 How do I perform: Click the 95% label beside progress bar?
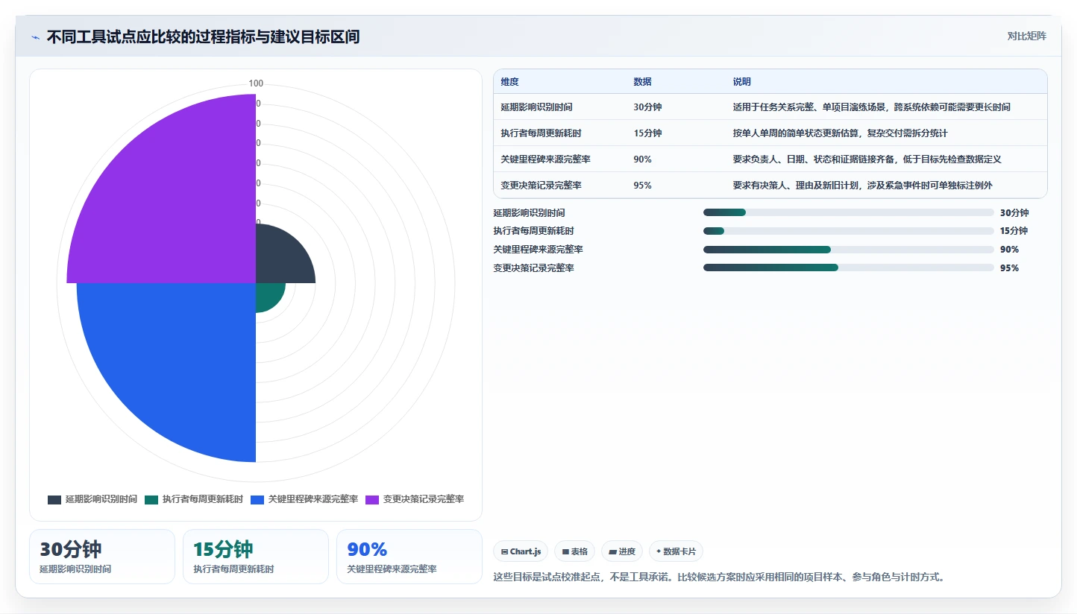(x=1009, y=268)
